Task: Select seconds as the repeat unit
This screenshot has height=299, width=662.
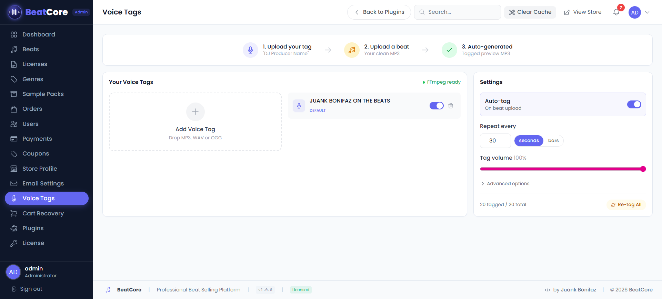Action: (529, 140)
